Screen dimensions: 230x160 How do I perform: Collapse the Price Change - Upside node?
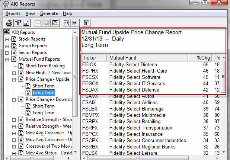point(14,80)
